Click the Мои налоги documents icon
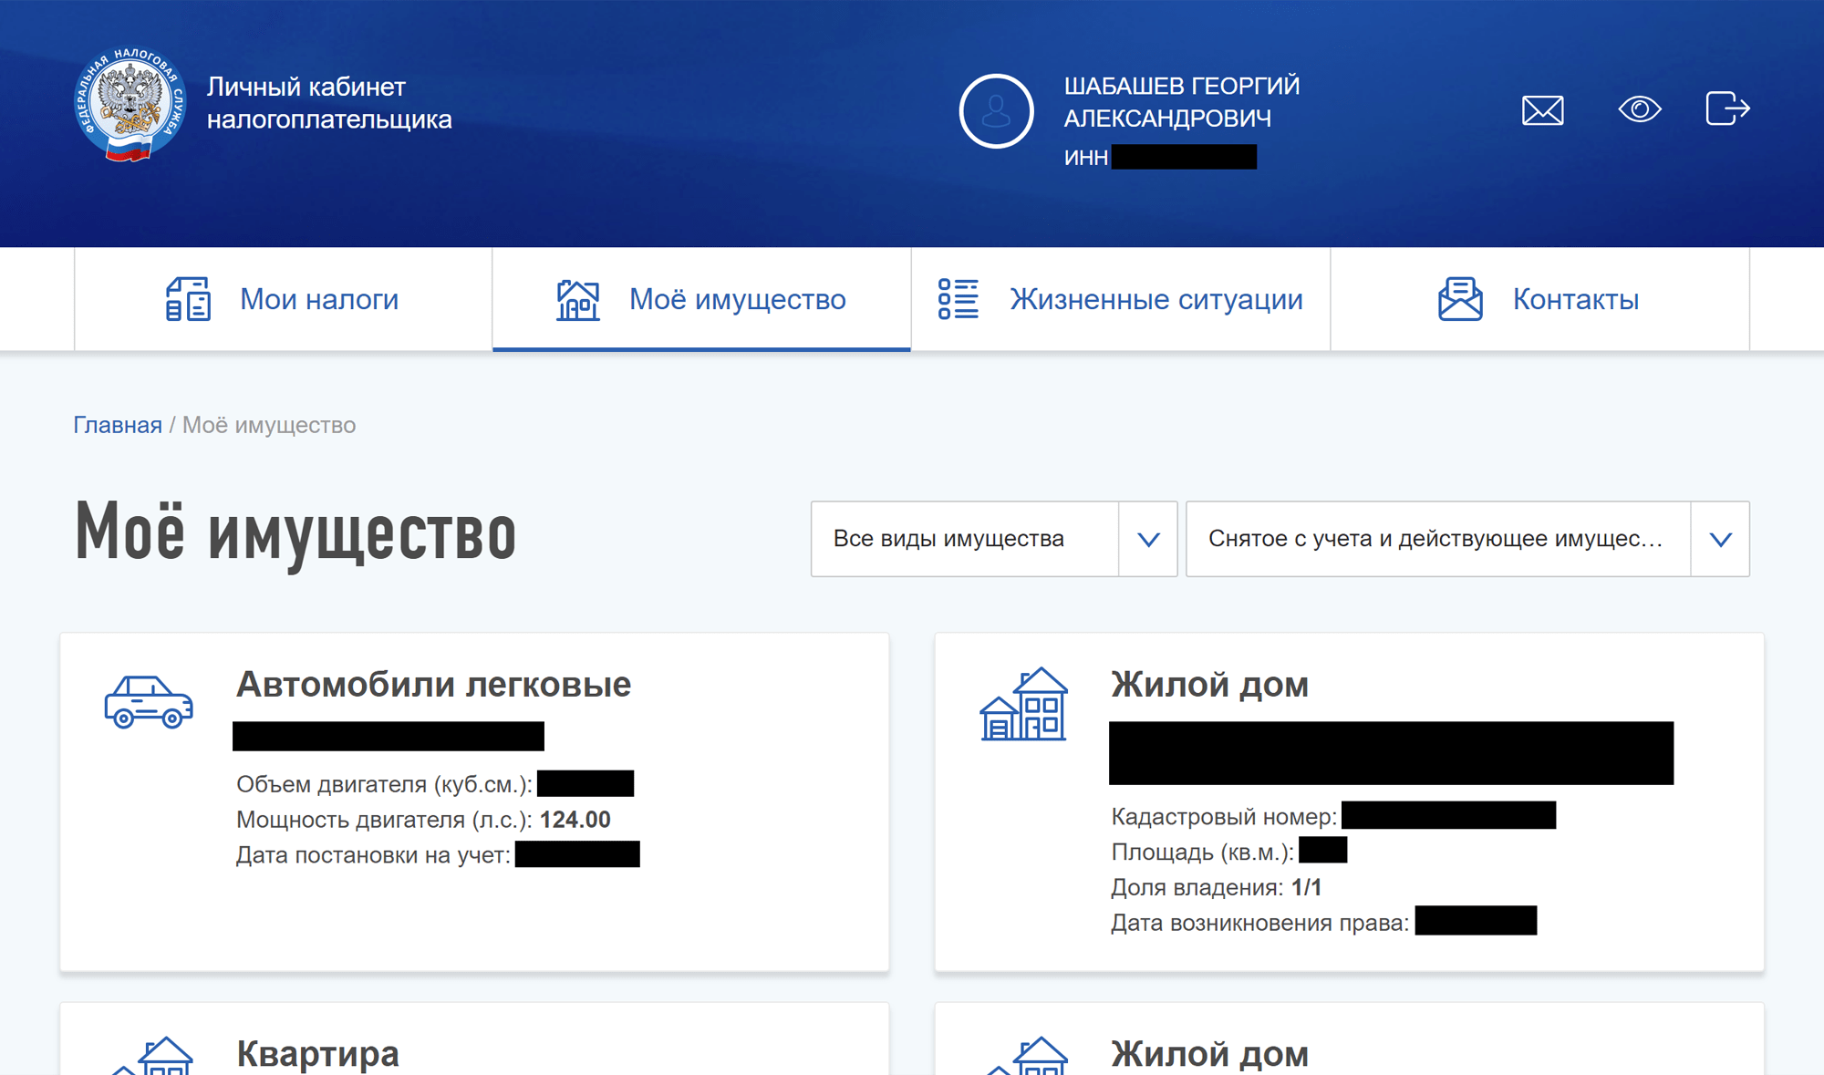 pos(188,299)
